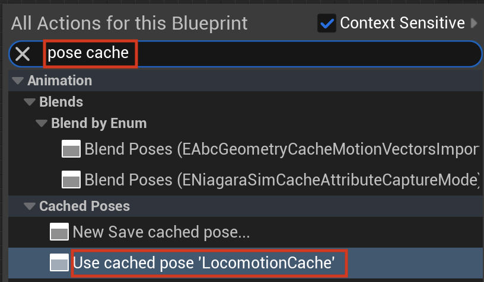Click the node icon of Blend Poses ENiagaraSimCacheAttributeCaptureMode
Viewport: 484px width, 282px height.
pos(71,180)
